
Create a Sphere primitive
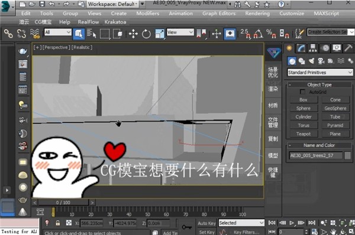(x=304, y=109)
